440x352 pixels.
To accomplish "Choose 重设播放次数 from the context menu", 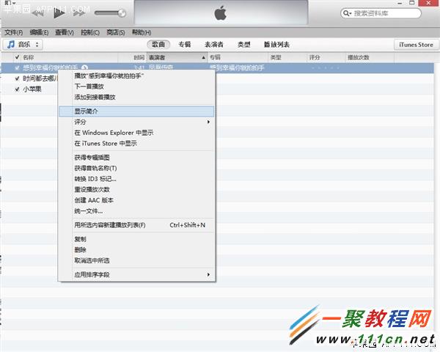I will point(136,189).
